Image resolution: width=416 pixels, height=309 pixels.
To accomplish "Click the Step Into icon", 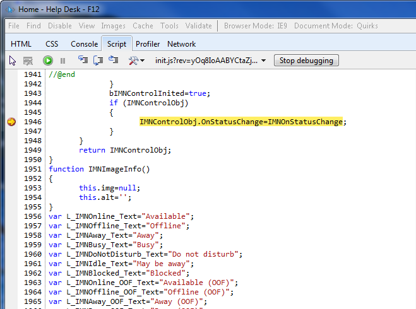I will coord(83,61).
